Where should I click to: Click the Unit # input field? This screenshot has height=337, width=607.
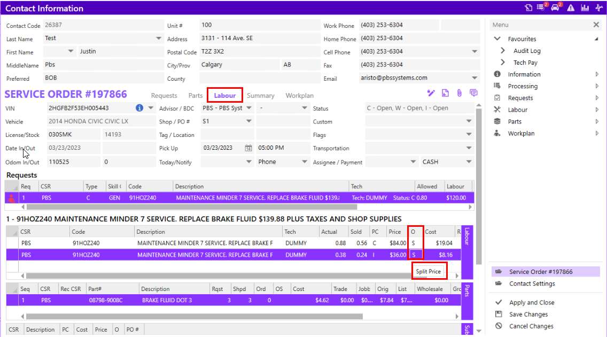click(x=259, y=25)
